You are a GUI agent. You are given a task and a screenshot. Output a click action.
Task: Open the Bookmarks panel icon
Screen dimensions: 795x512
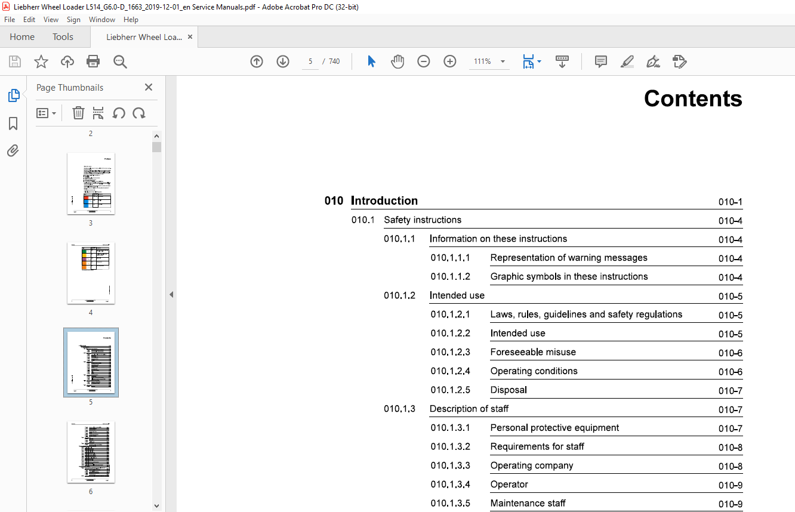pyautogui.click(x=13, y=124)
